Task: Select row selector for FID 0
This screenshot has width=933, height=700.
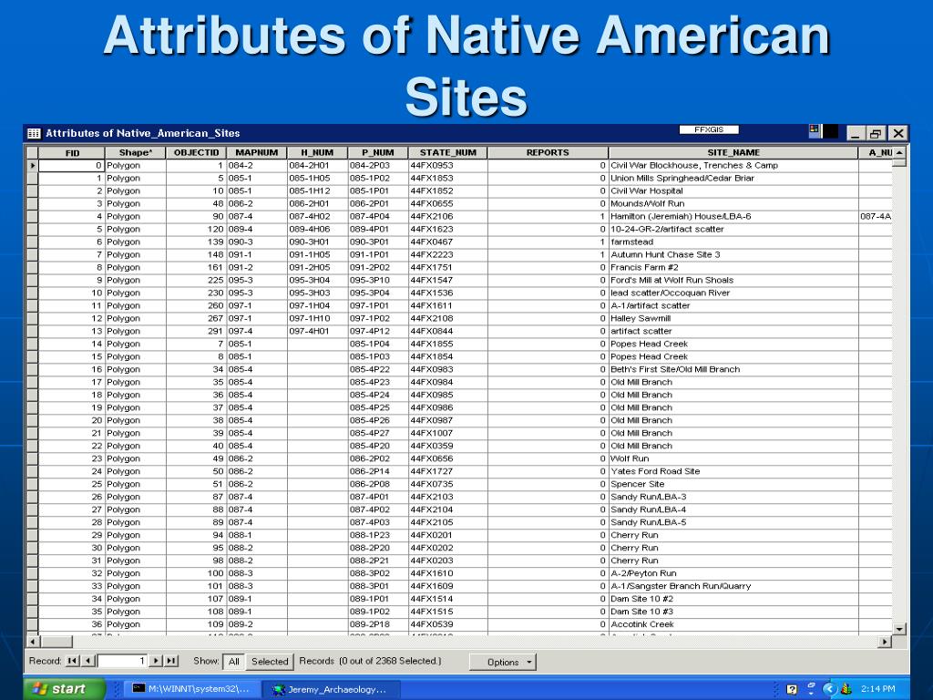Action: pos(33,166)
